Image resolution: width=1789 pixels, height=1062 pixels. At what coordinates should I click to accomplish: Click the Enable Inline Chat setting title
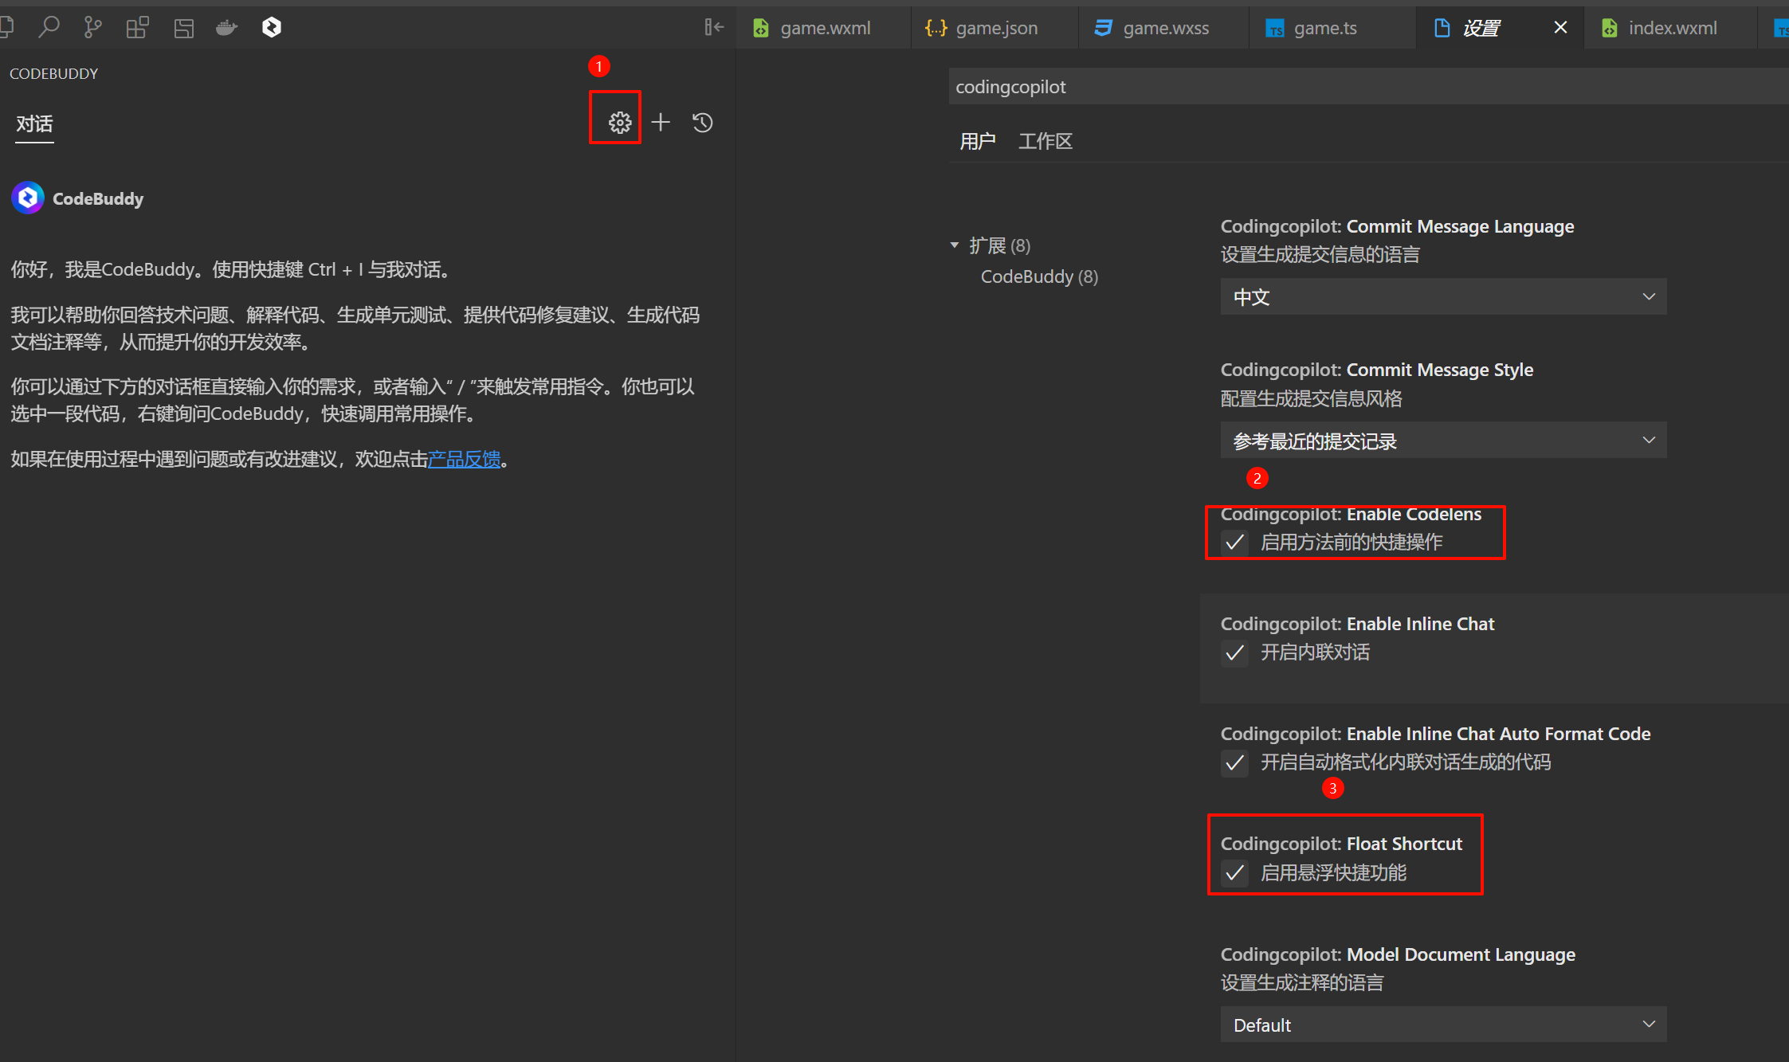pos(1357,624)
